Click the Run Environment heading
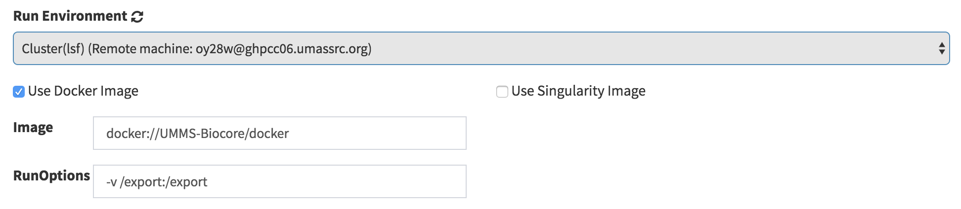This screenshot has height=209, width=961. point(70,16)
